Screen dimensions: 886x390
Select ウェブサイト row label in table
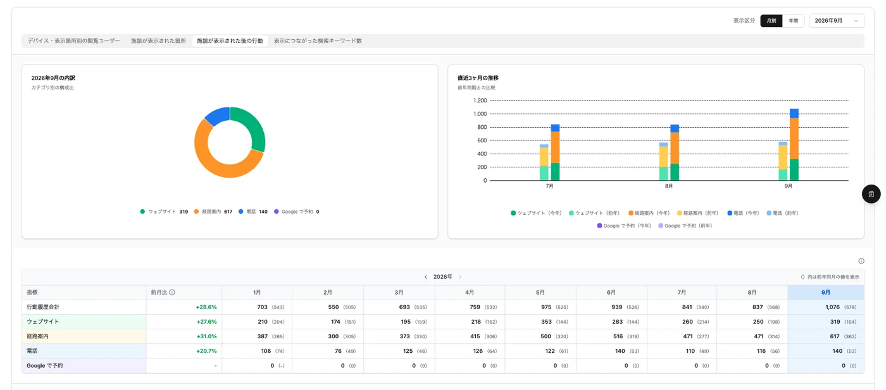click(43, 322)
